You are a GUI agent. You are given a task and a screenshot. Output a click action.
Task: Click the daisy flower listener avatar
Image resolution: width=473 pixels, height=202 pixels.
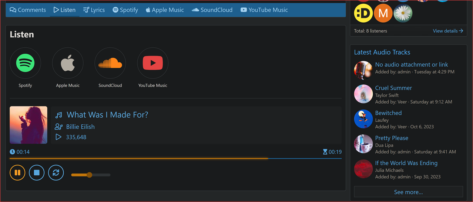tap(403, 14)
